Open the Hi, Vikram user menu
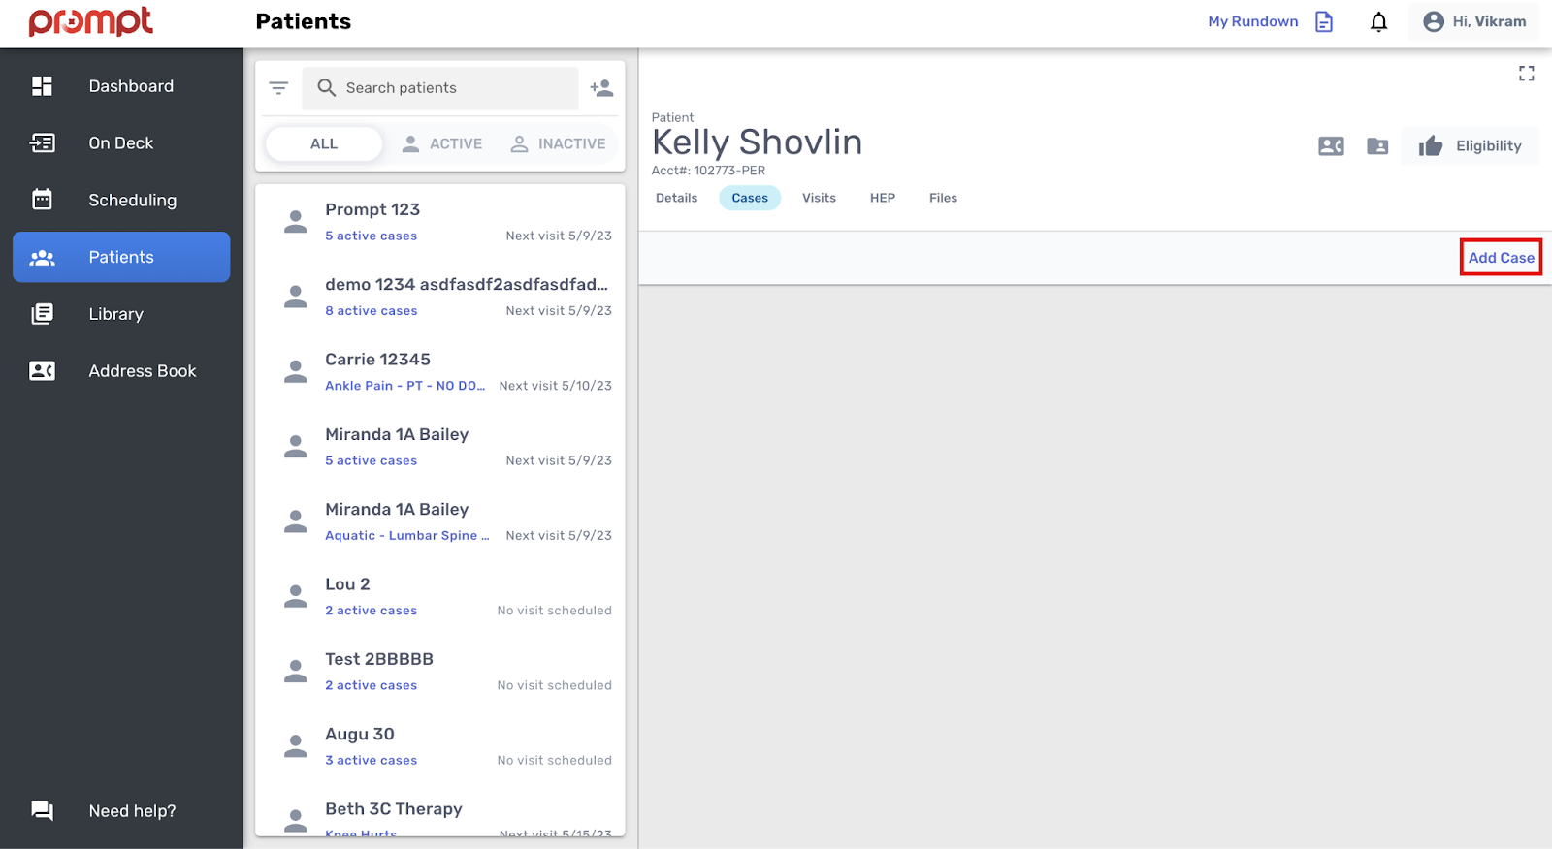Viewport: 1552px width, 849px height. (x=1474, y=22)
